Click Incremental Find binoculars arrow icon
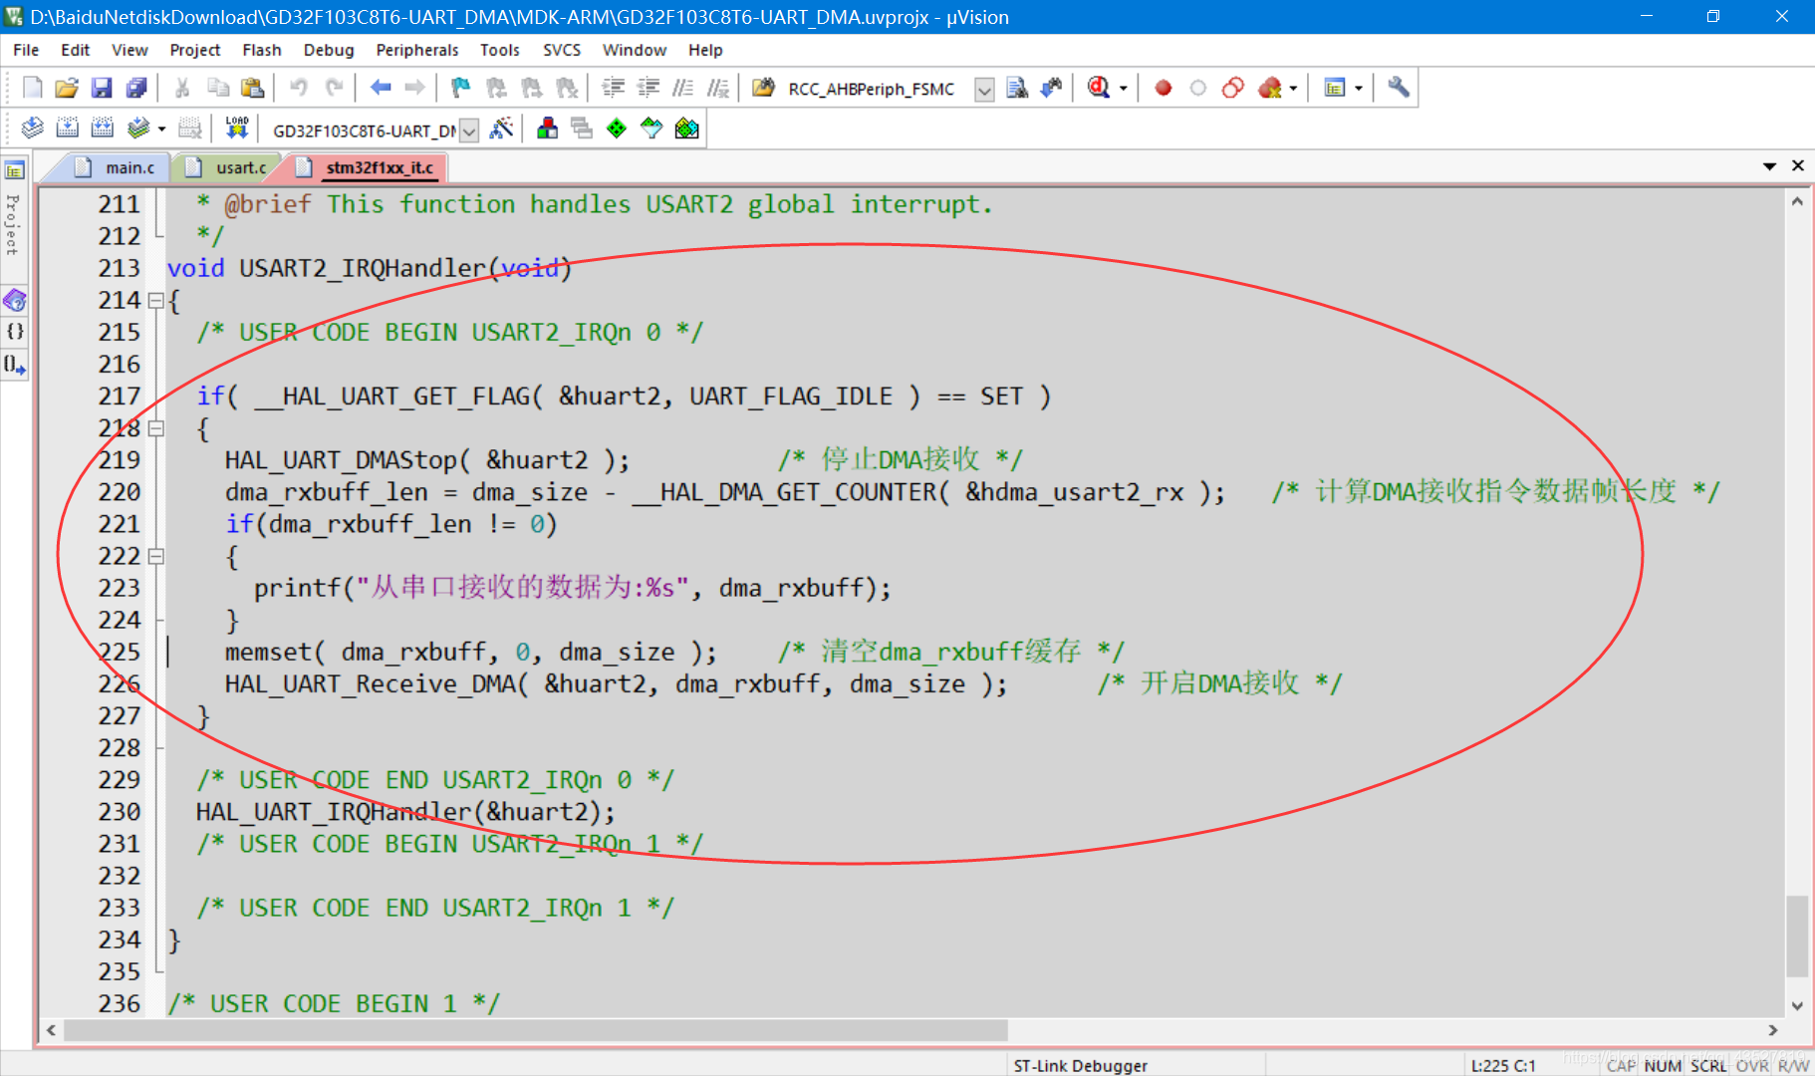The height and width of the screenshot is (1076, 1815). [1051, 88]
